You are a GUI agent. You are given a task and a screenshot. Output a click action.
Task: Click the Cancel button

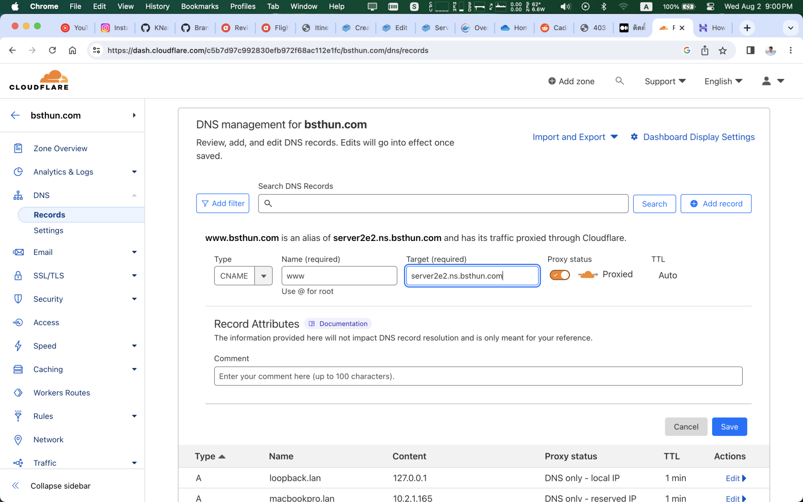(686, 426)
